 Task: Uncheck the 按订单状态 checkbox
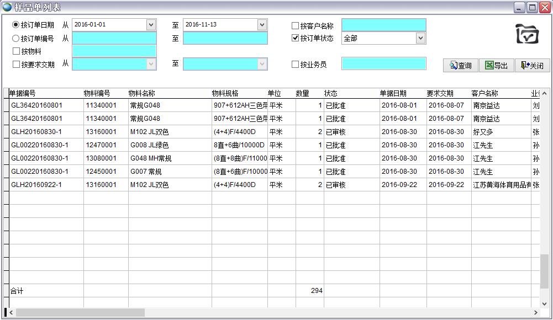coord(295,39)
